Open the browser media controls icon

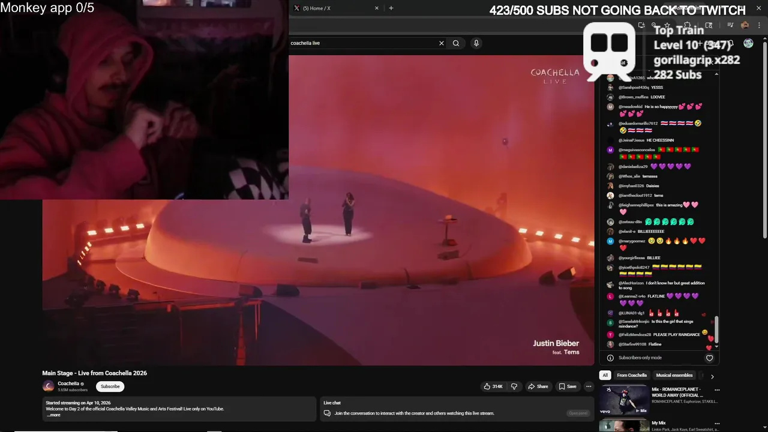coord(730,25)
